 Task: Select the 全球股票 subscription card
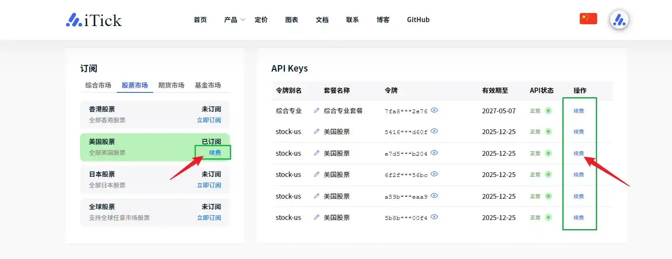tap(155, 212)
